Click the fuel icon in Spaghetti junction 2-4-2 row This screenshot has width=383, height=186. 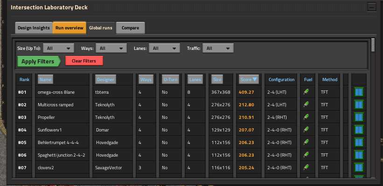coord(306,155)
